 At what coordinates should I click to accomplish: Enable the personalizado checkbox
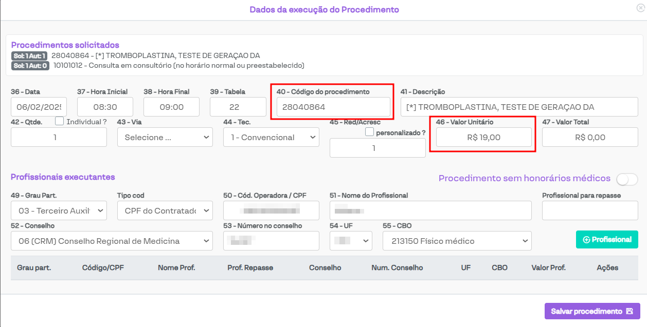point(369,132)
